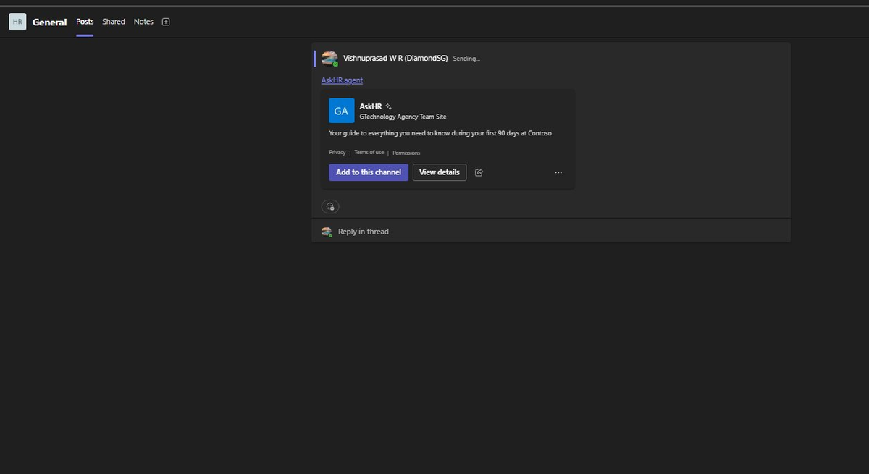Add a new channel tab with plus icon
The width and height of the screenshot is (869, 474).
[x=165, y=21]
